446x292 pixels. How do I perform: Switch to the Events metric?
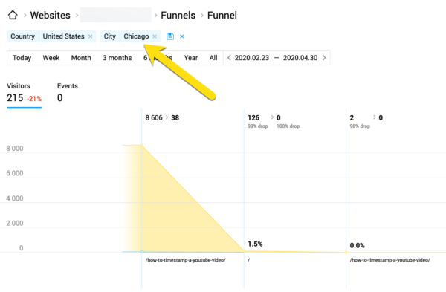(68, 93)
